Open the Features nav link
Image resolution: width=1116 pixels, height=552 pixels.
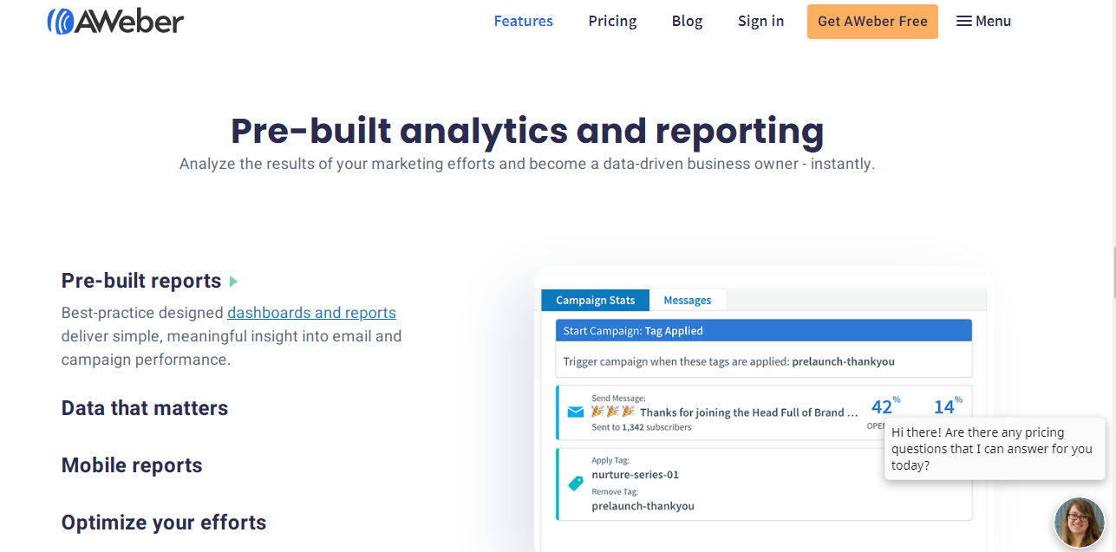(523, 21)
